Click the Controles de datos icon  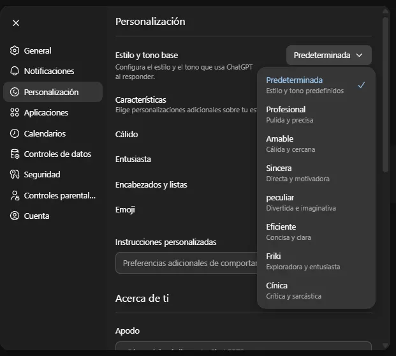(15, 154)
